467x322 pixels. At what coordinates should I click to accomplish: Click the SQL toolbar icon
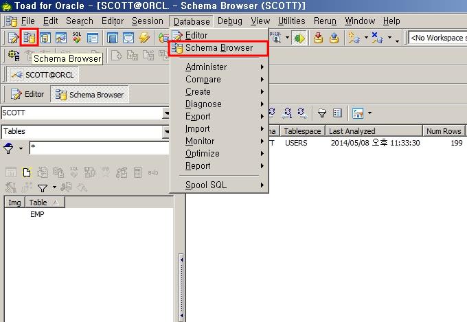[76, 38]
